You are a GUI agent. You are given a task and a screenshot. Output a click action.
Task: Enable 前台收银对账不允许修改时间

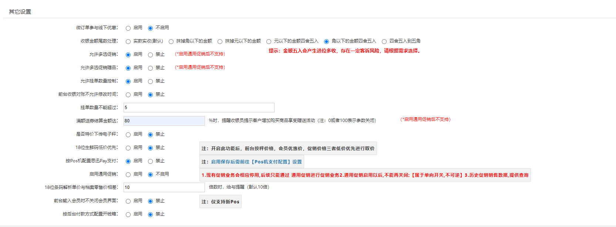(x=128, y=95)
